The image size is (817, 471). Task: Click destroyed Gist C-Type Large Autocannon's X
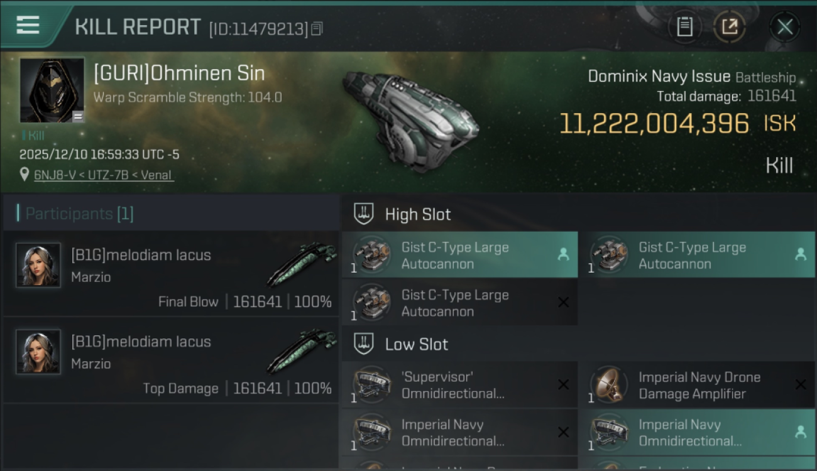[x=563, y=303]
